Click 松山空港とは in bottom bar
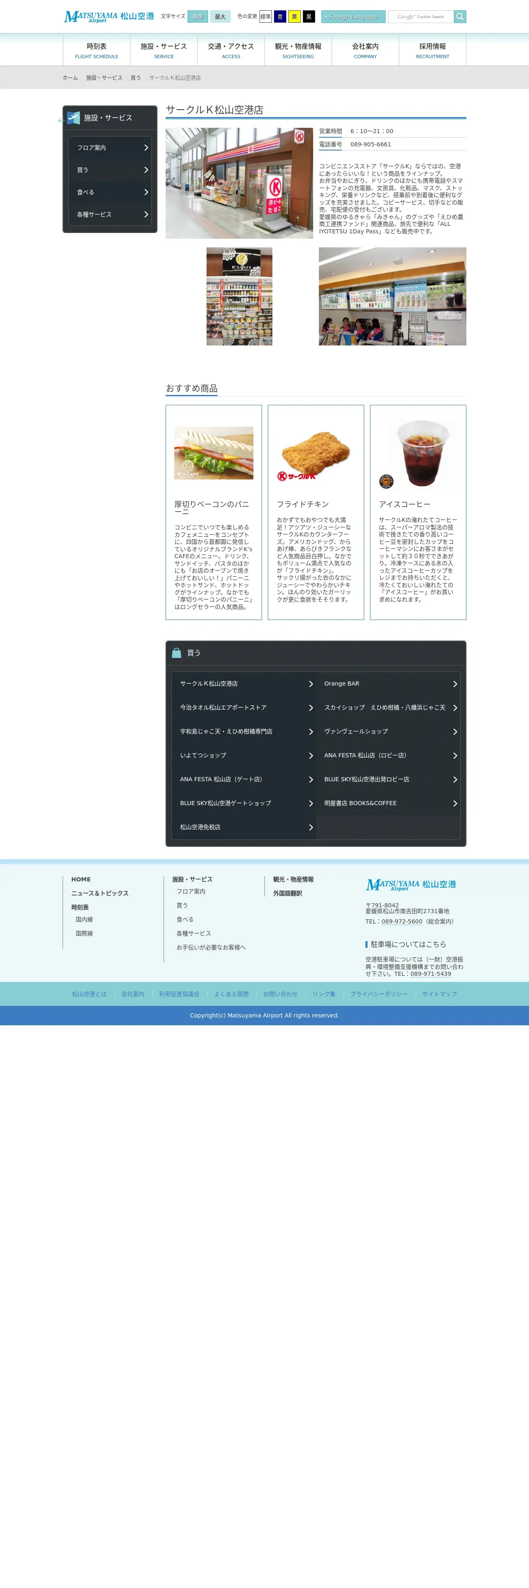529x1588 pixels. [89, 994]
